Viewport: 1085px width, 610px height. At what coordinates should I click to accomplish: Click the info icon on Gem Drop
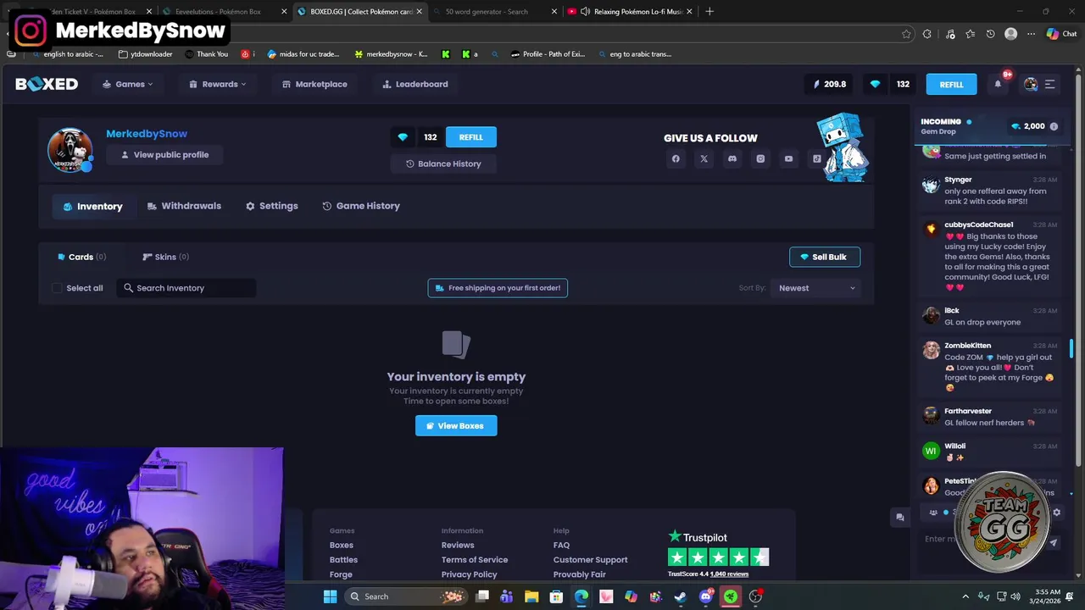(x=1054, y=126)
